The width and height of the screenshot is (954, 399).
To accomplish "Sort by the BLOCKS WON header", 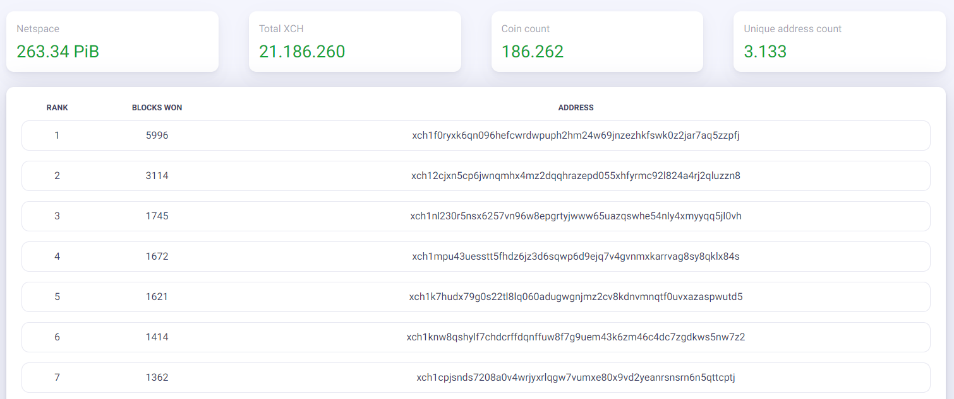I will click(x=157, y=108).
